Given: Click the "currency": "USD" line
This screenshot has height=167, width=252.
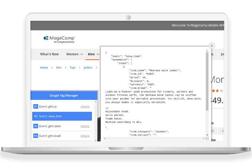Looking at the screenshot, I should (142, 85).
